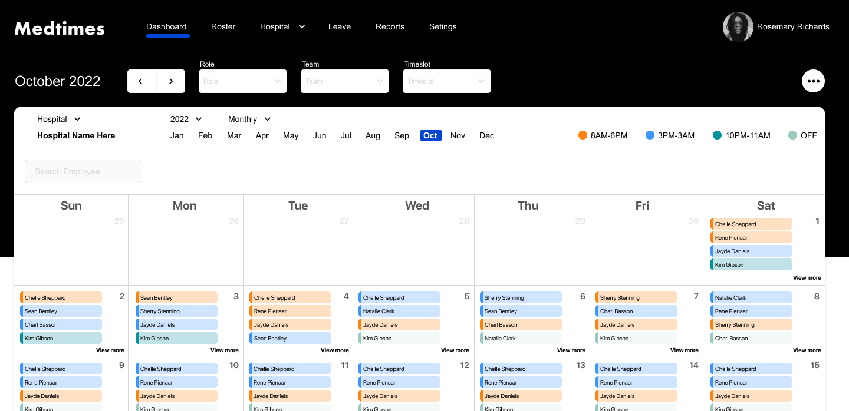Open the three-dot more options menu
This screenshot has width=849, height=411.
click(x=813, y=81)
